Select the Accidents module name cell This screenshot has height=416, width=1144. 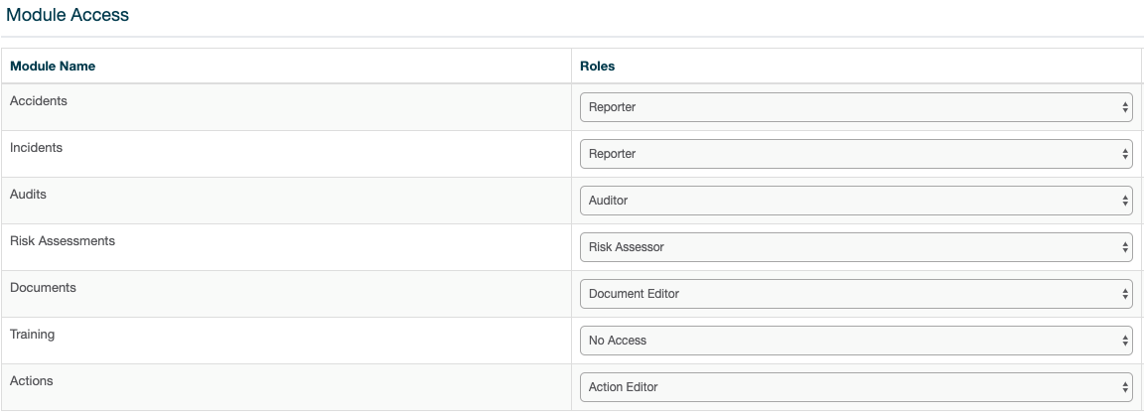tap(286, 107)
